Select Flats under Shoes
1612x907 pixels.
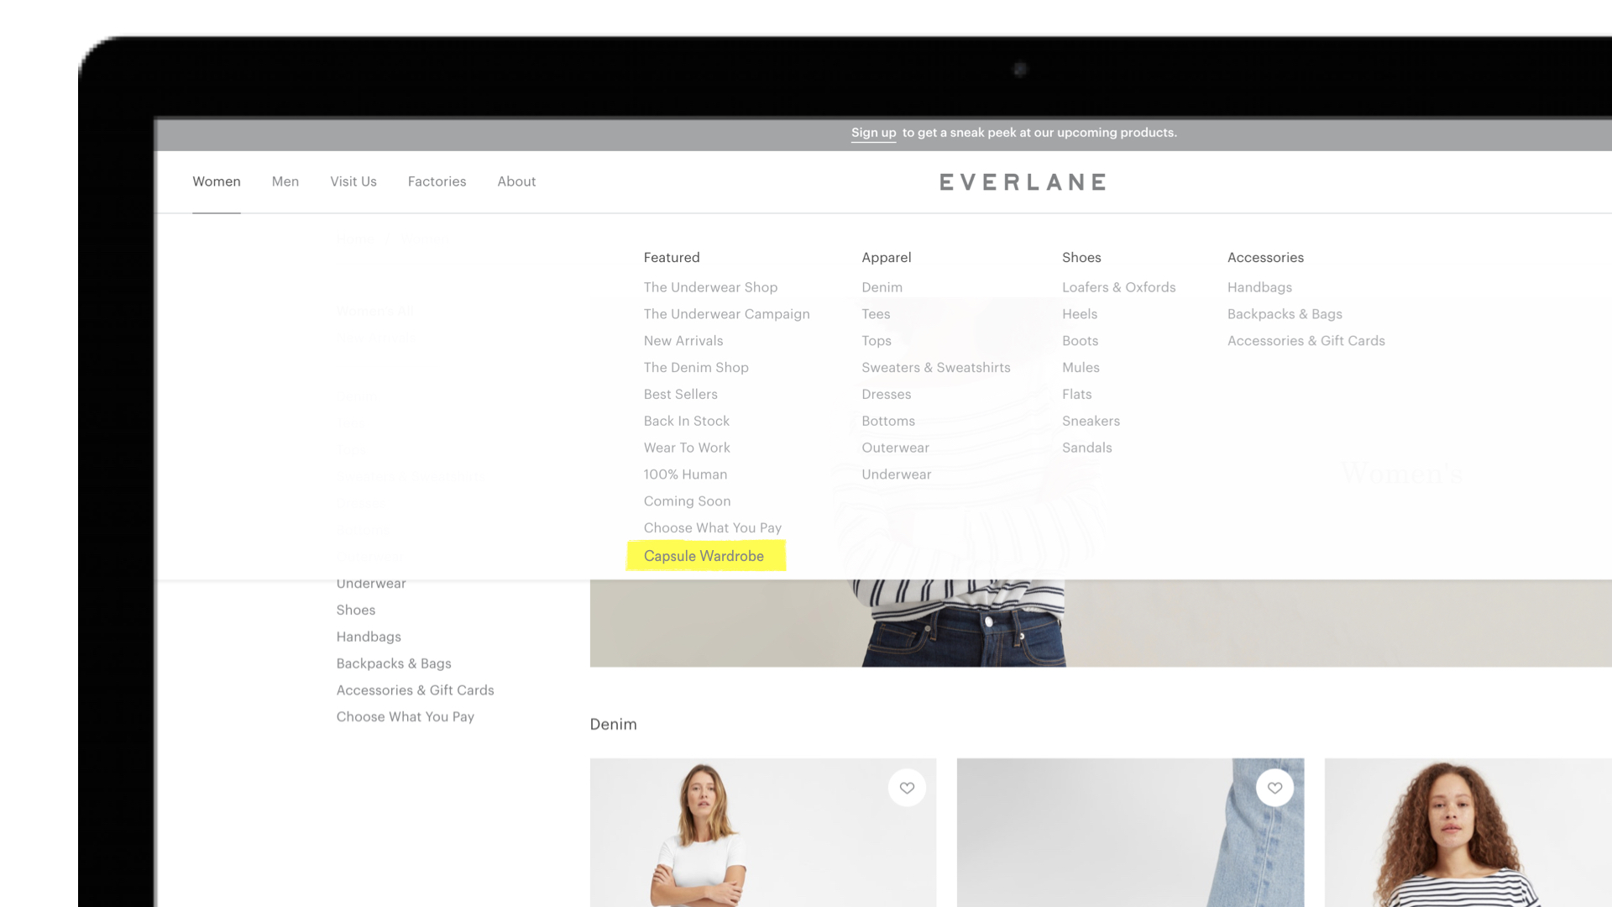[1076, 395]
